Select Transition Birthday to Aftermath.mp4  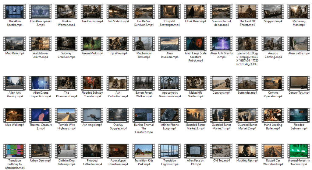(x=15, y=151)
